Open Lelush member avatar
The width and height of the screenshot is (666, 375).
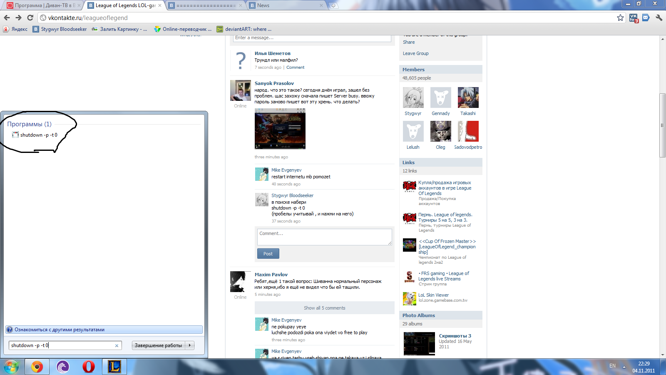coord(413,131)
